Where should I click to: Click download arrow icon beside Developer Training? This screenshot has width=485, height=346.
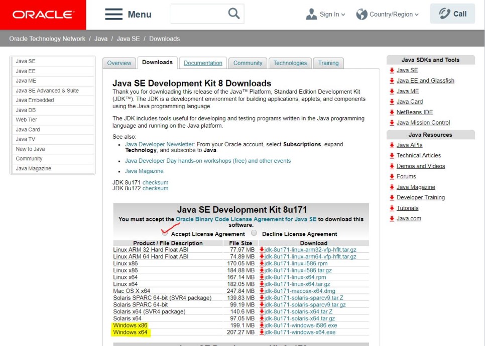coord(392,197)
